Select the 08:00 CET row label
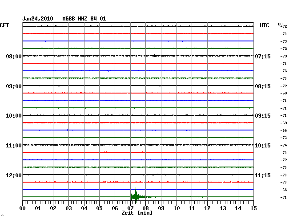Image resolution: width=289 pixels, height=220 pixels. (14, 56)
